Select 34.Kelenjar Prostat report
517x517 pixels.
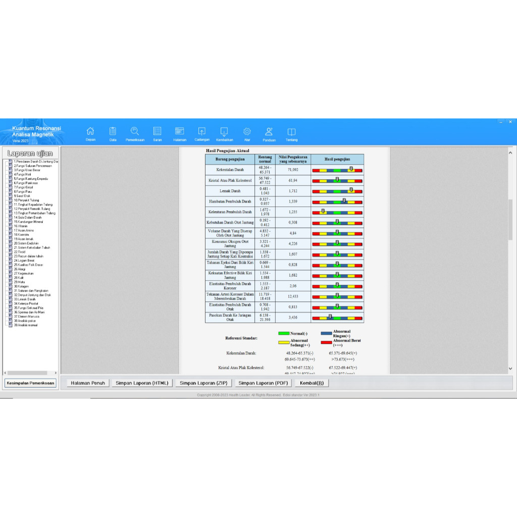click(x=26, y=303)
